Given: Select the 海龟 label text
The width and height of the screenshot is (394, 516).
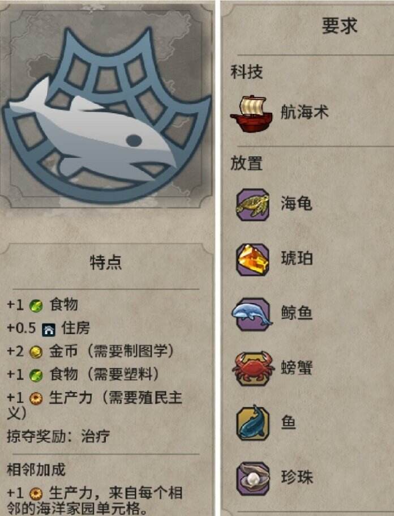Looking at the screenshot, I should click(x=296, y=203).
